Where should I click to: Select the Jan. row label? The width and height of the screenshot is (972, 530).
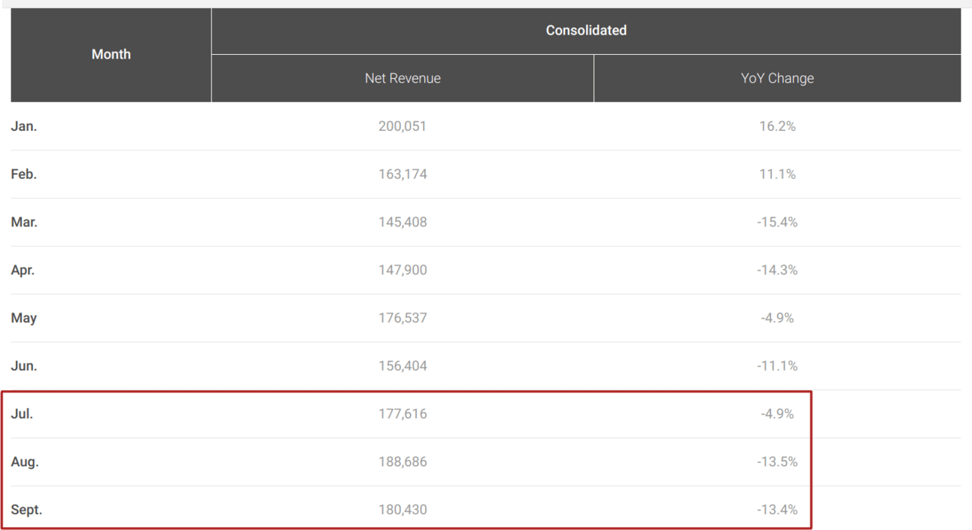24,126
